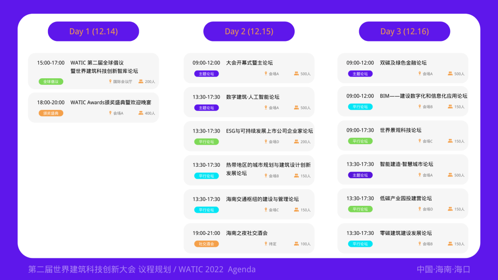Screen dimensions: 498x280
Task: Open the Day 1 (12.14) tab
Action: [x=93, y=31]
